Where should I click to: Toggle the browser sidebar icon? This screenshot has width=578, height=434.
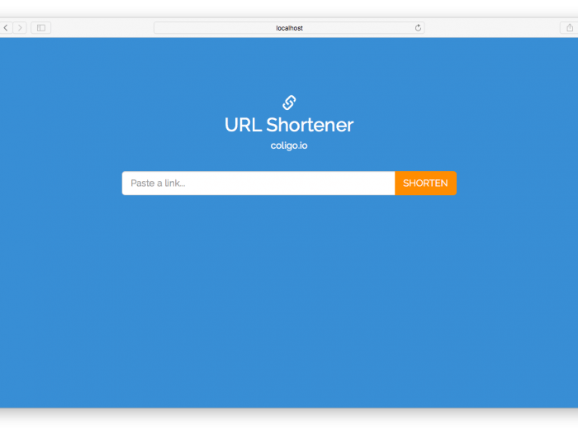[x=41, y=27]
